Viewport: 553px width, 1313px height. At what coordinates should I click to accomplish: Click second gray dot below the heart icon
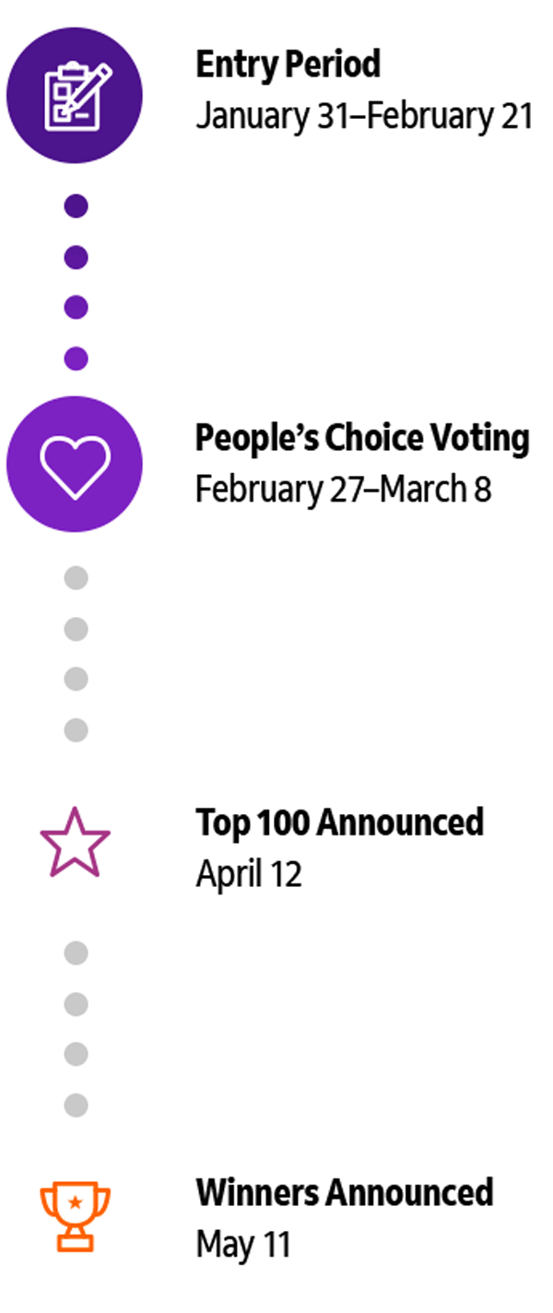pyautogui.click(x=76, y=630)
